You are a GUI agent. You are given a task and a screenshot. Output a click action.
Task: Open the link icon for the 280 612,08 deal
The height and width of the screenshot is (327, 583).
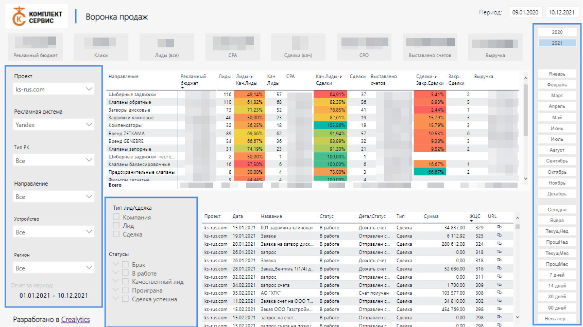click(x=500, y=244)
